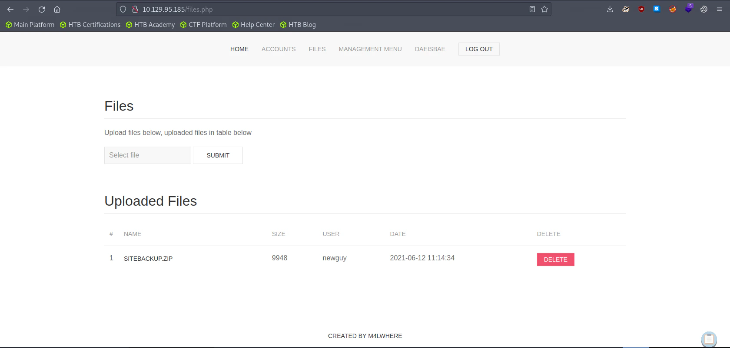Click the insecure connection padlock icon
This screenshot has width=730, height=348.
point(135,9)
